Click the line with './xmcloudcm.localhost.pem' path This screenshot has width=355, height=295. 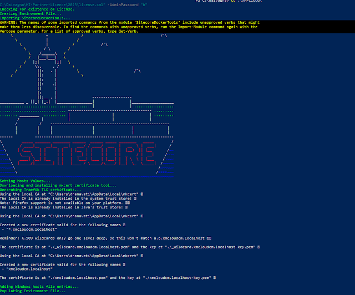(x=108, y=278)
